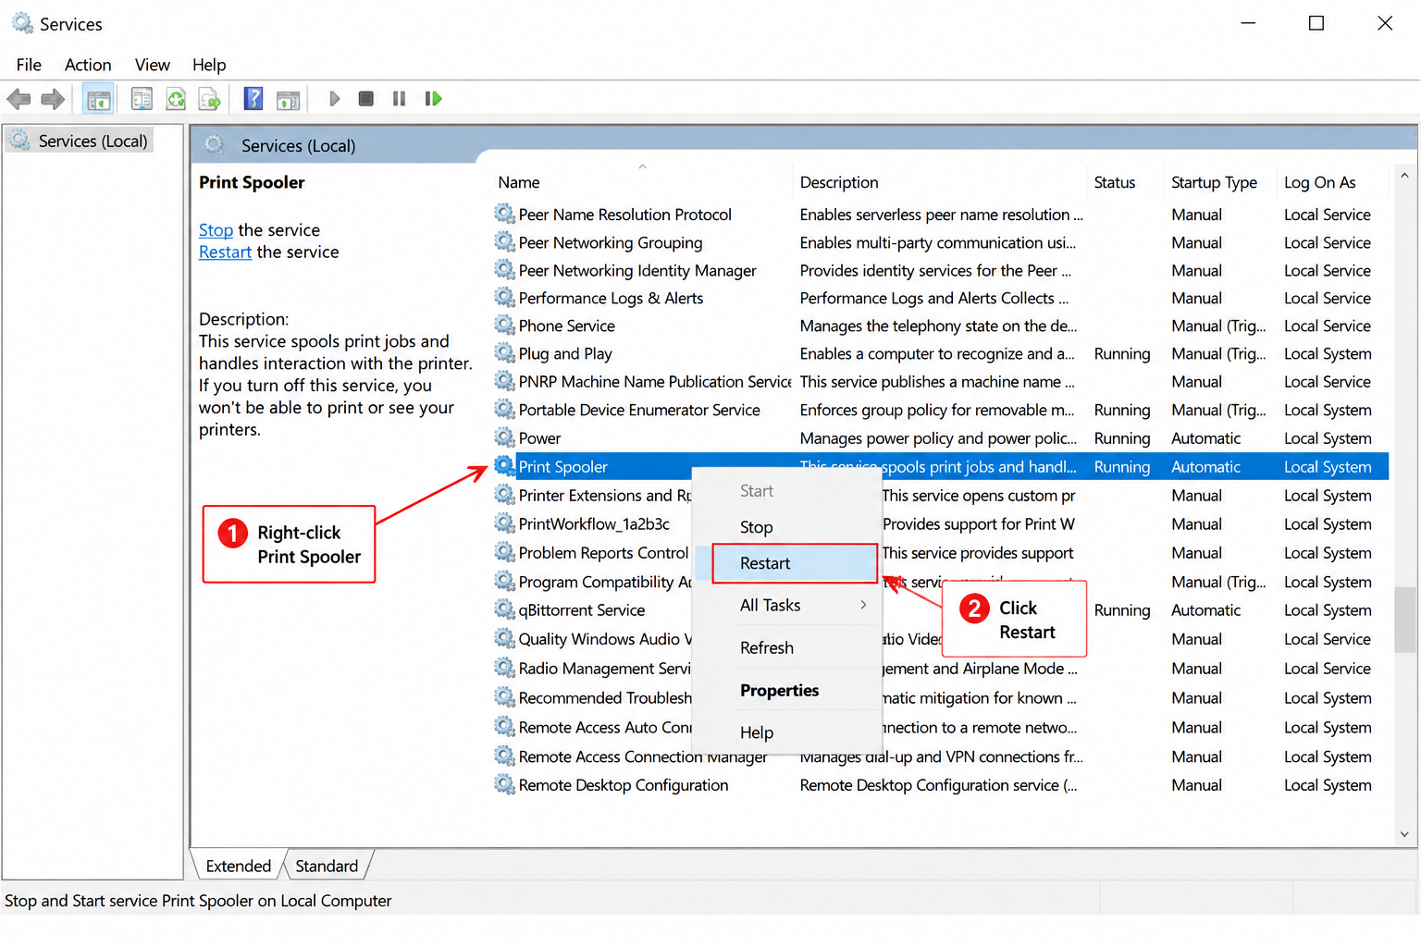Select the Peer Networking Grouping row
This screenshot has height=947, width=1421.
[x=940, y=242]
